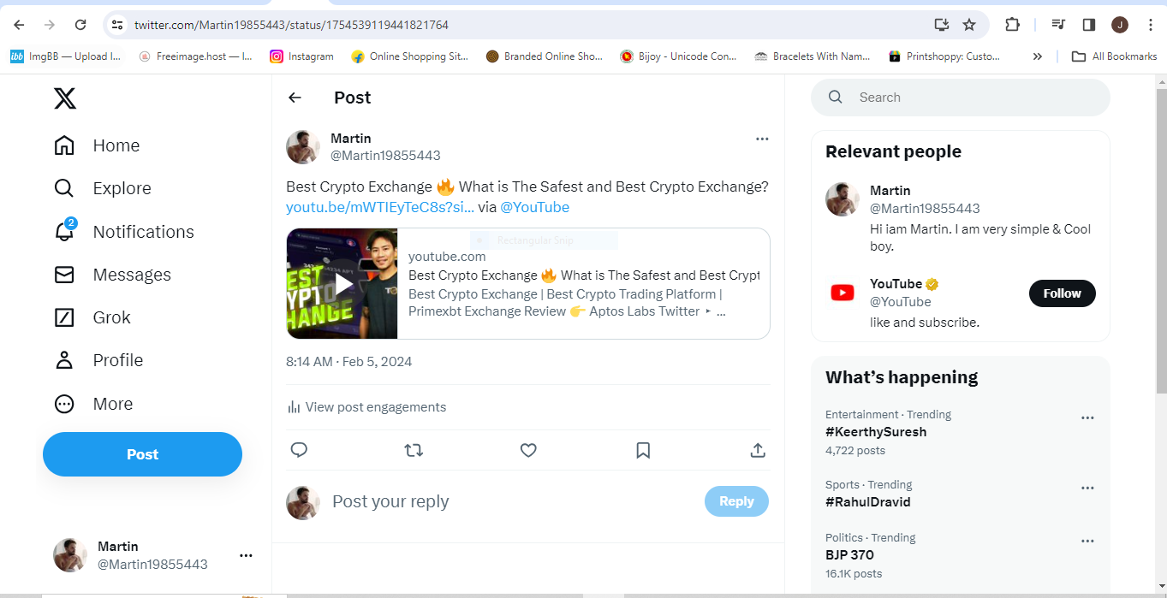Expand the More options in sidebar
1167x598 pixels.
click(93, 404)
